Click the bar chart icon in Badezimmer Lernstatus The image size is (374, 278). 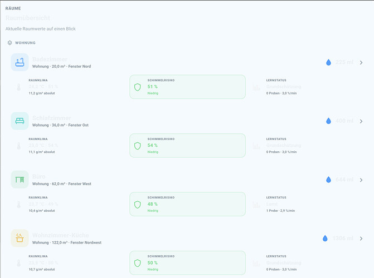pos(256,87)
